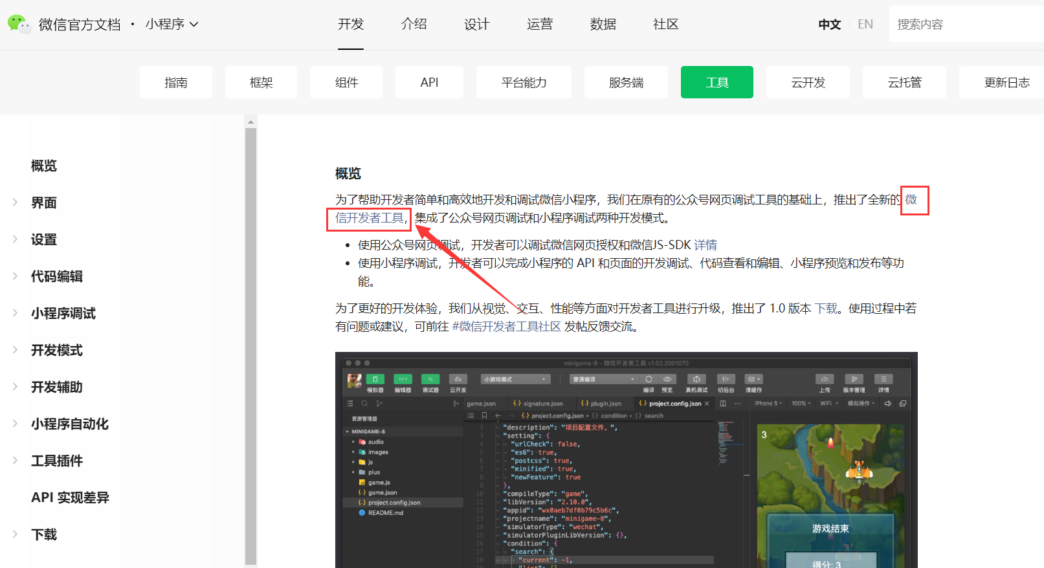Open the 指南 section button
Image resolution: width=1044 pixels, height=568 pixels.
click(176, 82)
